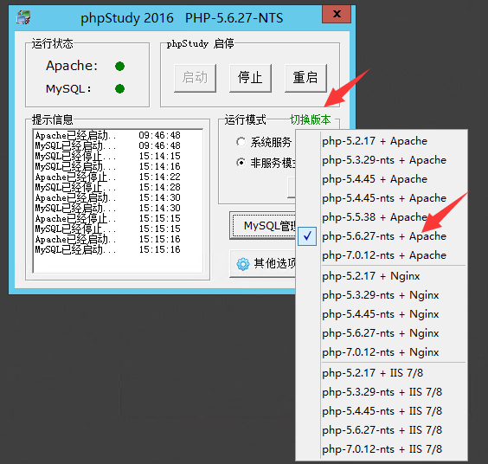The height and width of the screenshot is (464, 488).
Task: Click the 运行模式 group label
Action: tap(246, 119)
